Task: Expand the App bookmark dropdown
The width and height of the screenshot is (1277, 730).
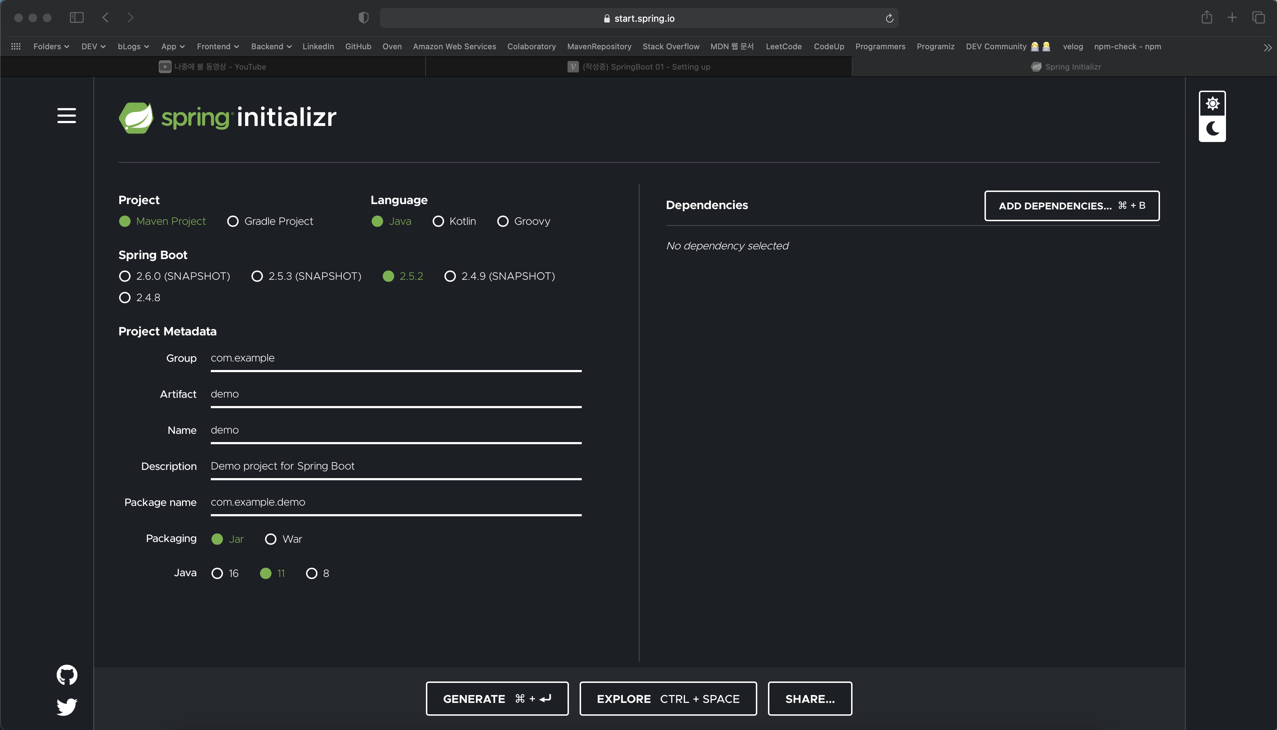Action: [173, 46]
